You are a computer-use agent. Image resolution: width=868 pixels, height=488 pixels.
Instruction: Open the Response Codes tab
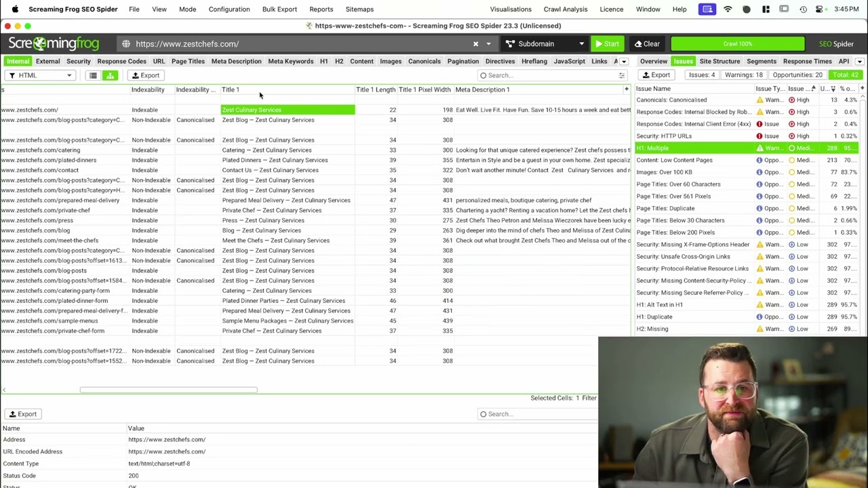click(121, 61)
